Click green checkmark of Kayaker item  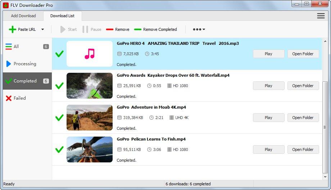click(x=59, y=86)
